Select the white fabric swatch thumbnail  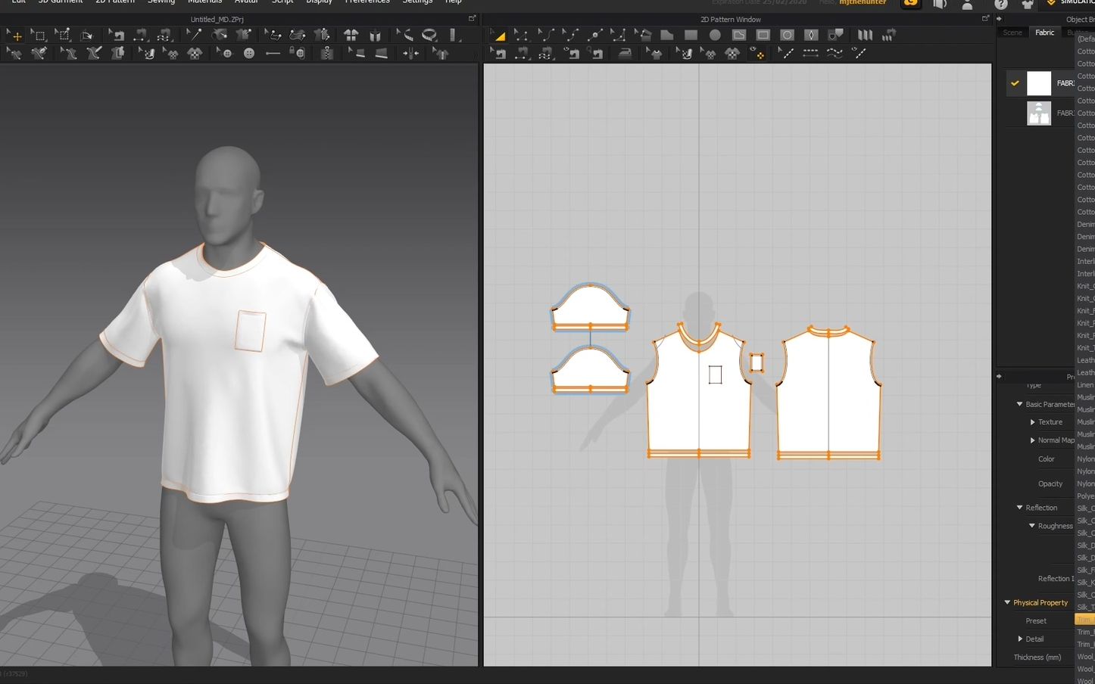click(x=1038, y=83)
